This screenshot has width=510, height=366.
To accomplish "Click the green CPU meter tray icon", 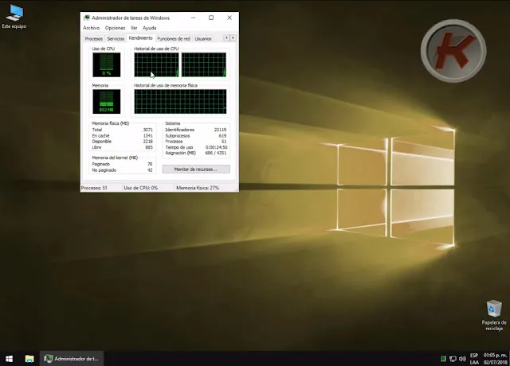I will coord(443,359).
